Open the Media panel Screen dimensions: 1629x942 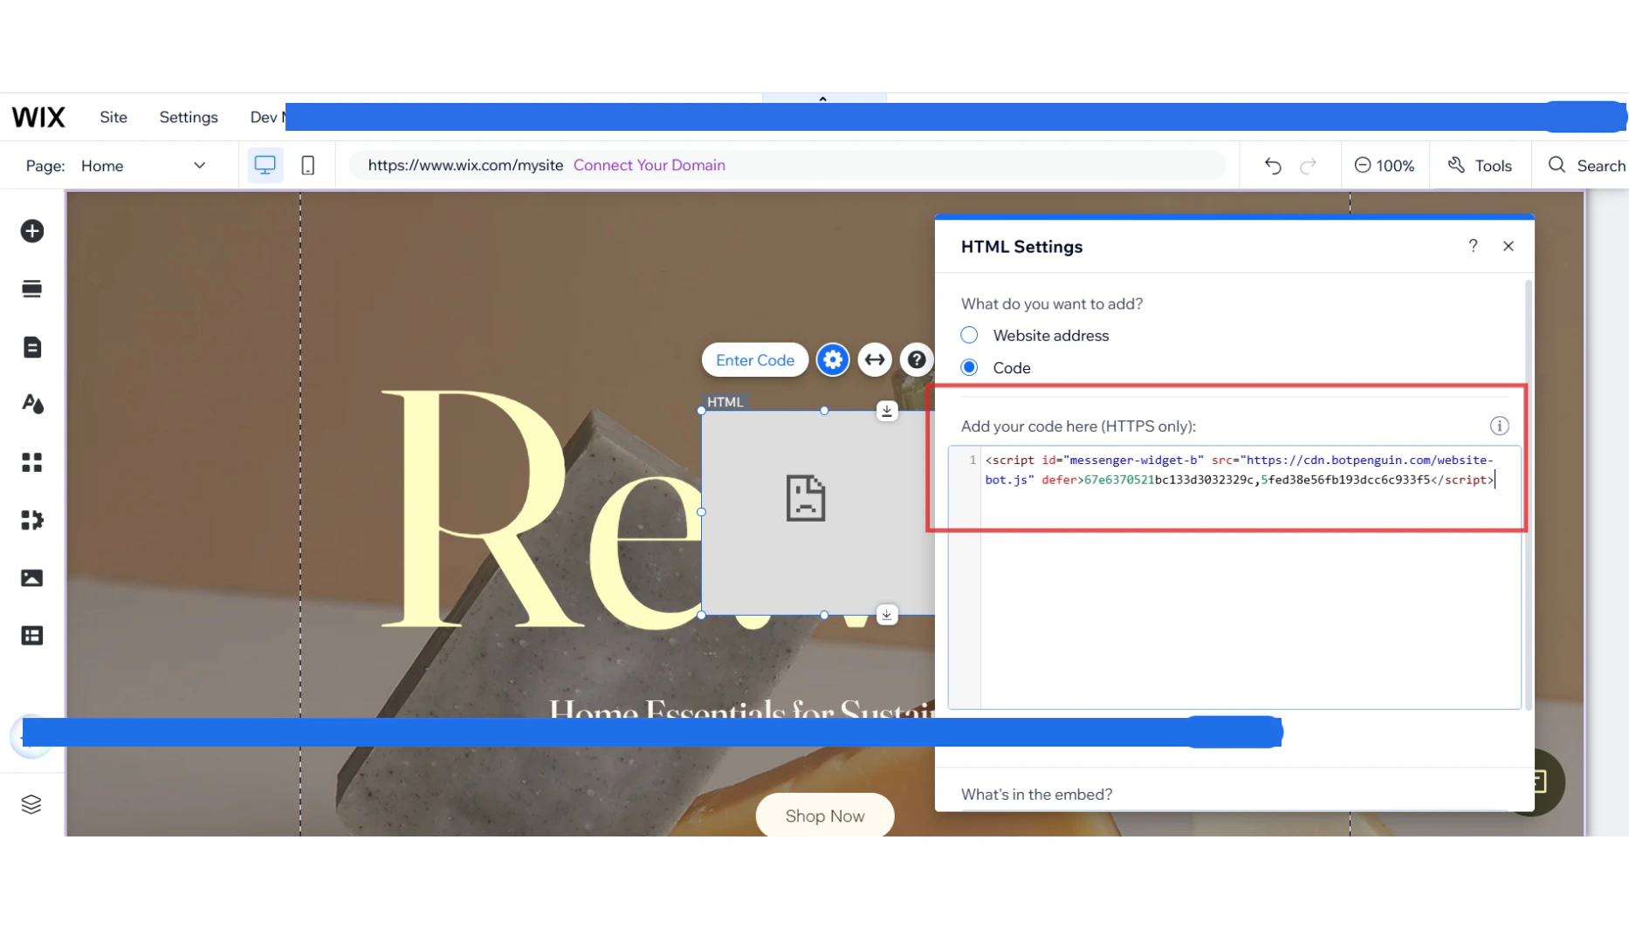[x=32, y=578]
